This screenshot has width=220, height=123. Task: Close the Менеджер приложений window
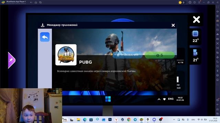point(173,25)
